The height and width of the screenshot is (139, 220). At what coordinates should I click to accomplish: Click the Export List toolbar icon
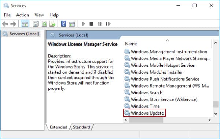[52, 24]
